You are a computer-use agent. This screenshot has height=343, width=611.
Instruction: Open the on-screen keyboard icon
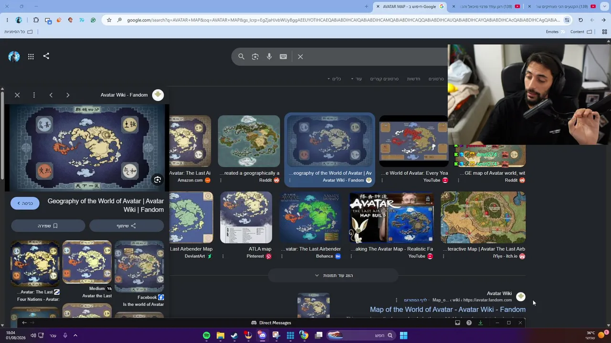(x=283, y=57)
